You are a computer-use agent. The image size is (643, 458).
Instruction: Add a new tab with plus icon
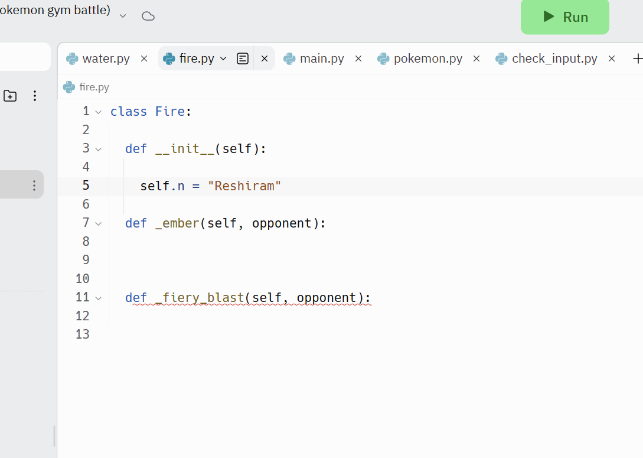pyautogui.click(x=637, y=59)
